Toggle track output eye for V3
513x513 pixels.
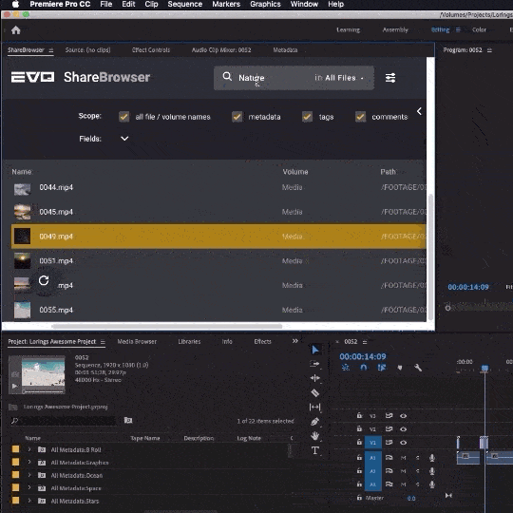(403, 416)
